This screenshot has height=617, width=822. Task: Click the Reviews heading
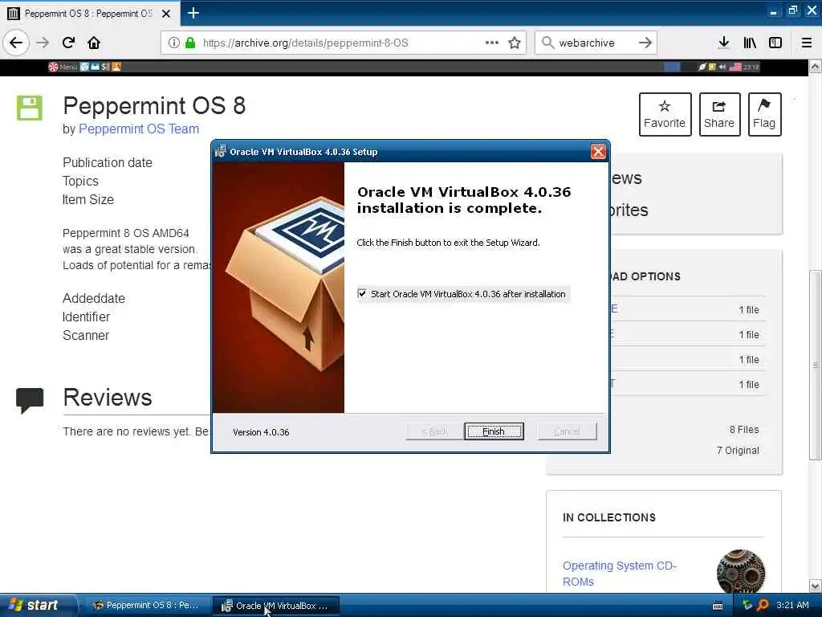click(108, 397)
